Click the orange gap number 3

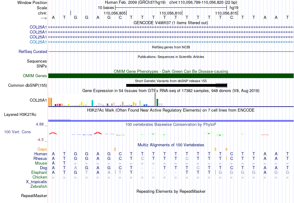click(215, 149)
